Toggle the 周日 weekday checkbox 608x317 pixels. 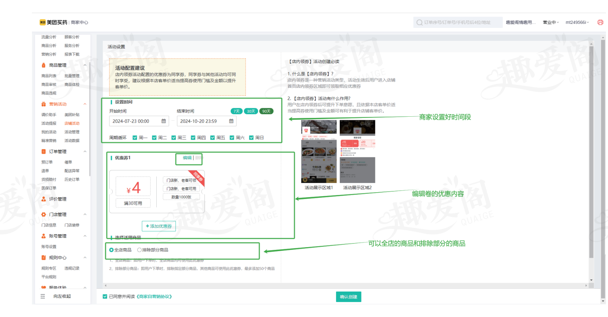pos(251,138)
